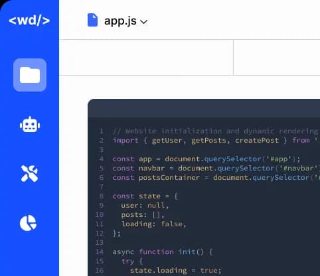Click the blue file icon beside app.js
This screenshot has height=276, width=320.
pyautogui.click(x=92, y=20)
